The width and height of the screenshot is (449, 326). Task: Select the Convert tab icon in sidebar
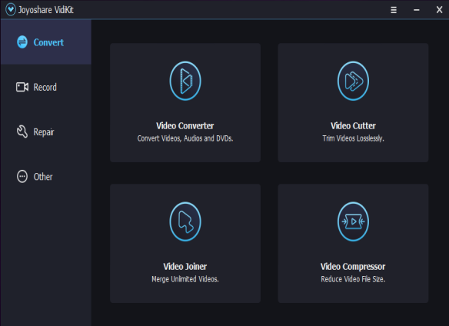click(22, 42)
